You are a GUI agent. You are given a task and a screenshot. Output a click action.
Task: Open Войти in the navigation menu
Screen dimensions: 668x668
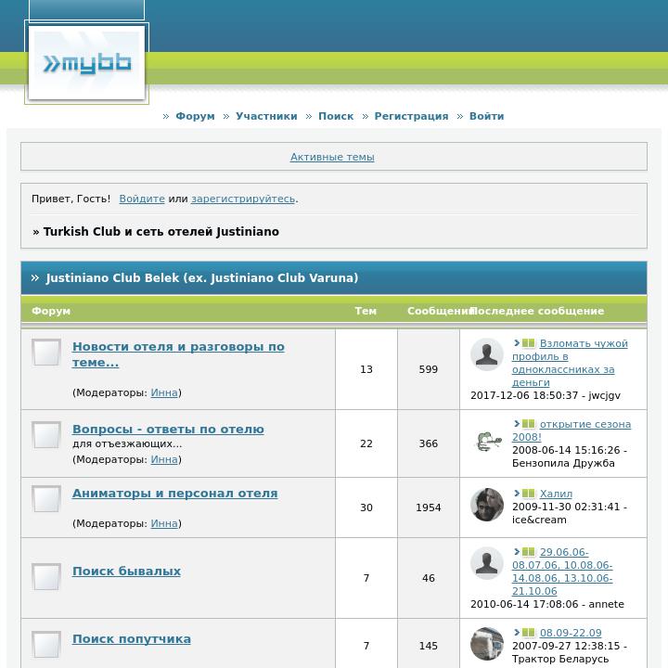(x=487, y=116)
